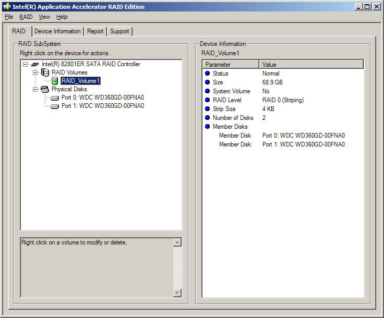
Task: Click the Value column header
Action: click(311, 64)
